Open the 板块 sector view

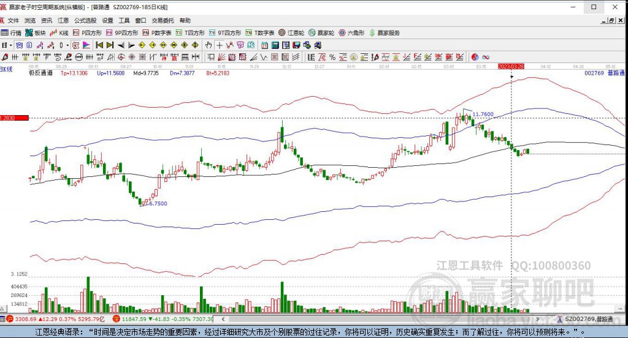point(36,33)
